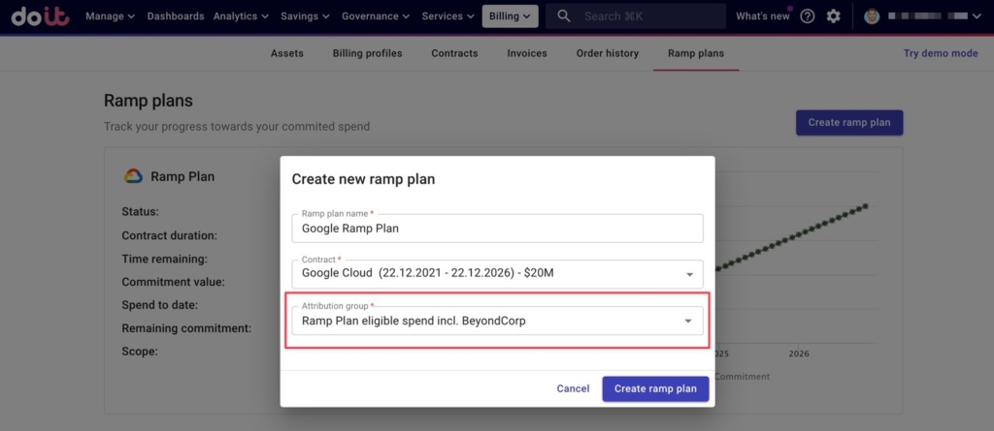
Task: Open the settings gear icon
Action: [834, 16]
